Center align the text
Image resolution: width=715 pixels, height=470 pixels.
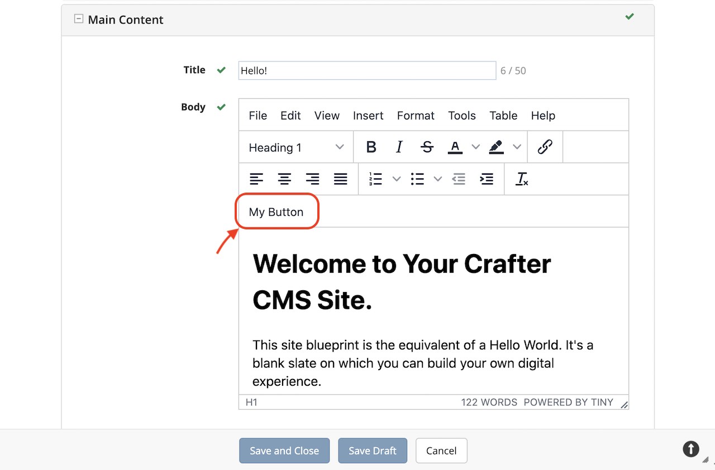[x=284, y=179]
